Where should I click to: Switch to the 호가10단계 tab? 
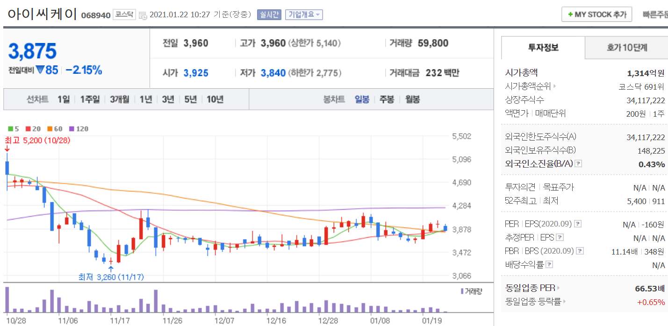627,48
